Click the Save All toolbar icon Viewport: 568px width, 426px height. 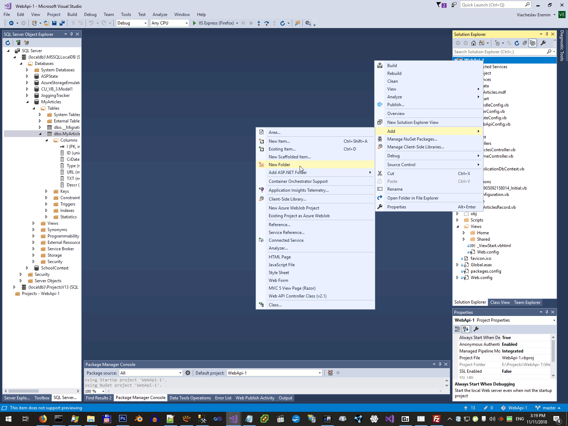(x=62, y=23)
